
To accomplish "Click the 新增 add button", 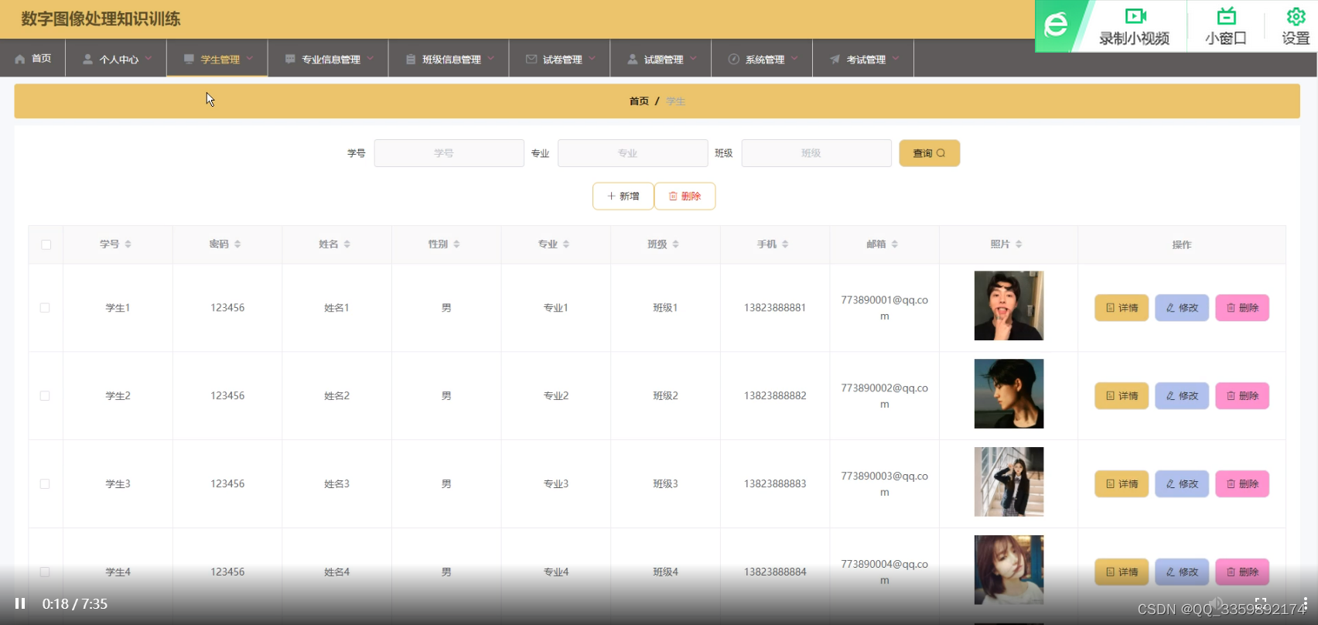I will (x=623, y=196).
